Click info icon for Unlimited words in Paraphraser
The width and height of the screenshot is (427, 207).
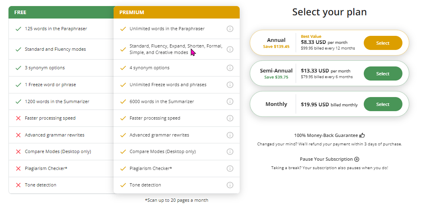pyautogui.click(x=230, y=29)
